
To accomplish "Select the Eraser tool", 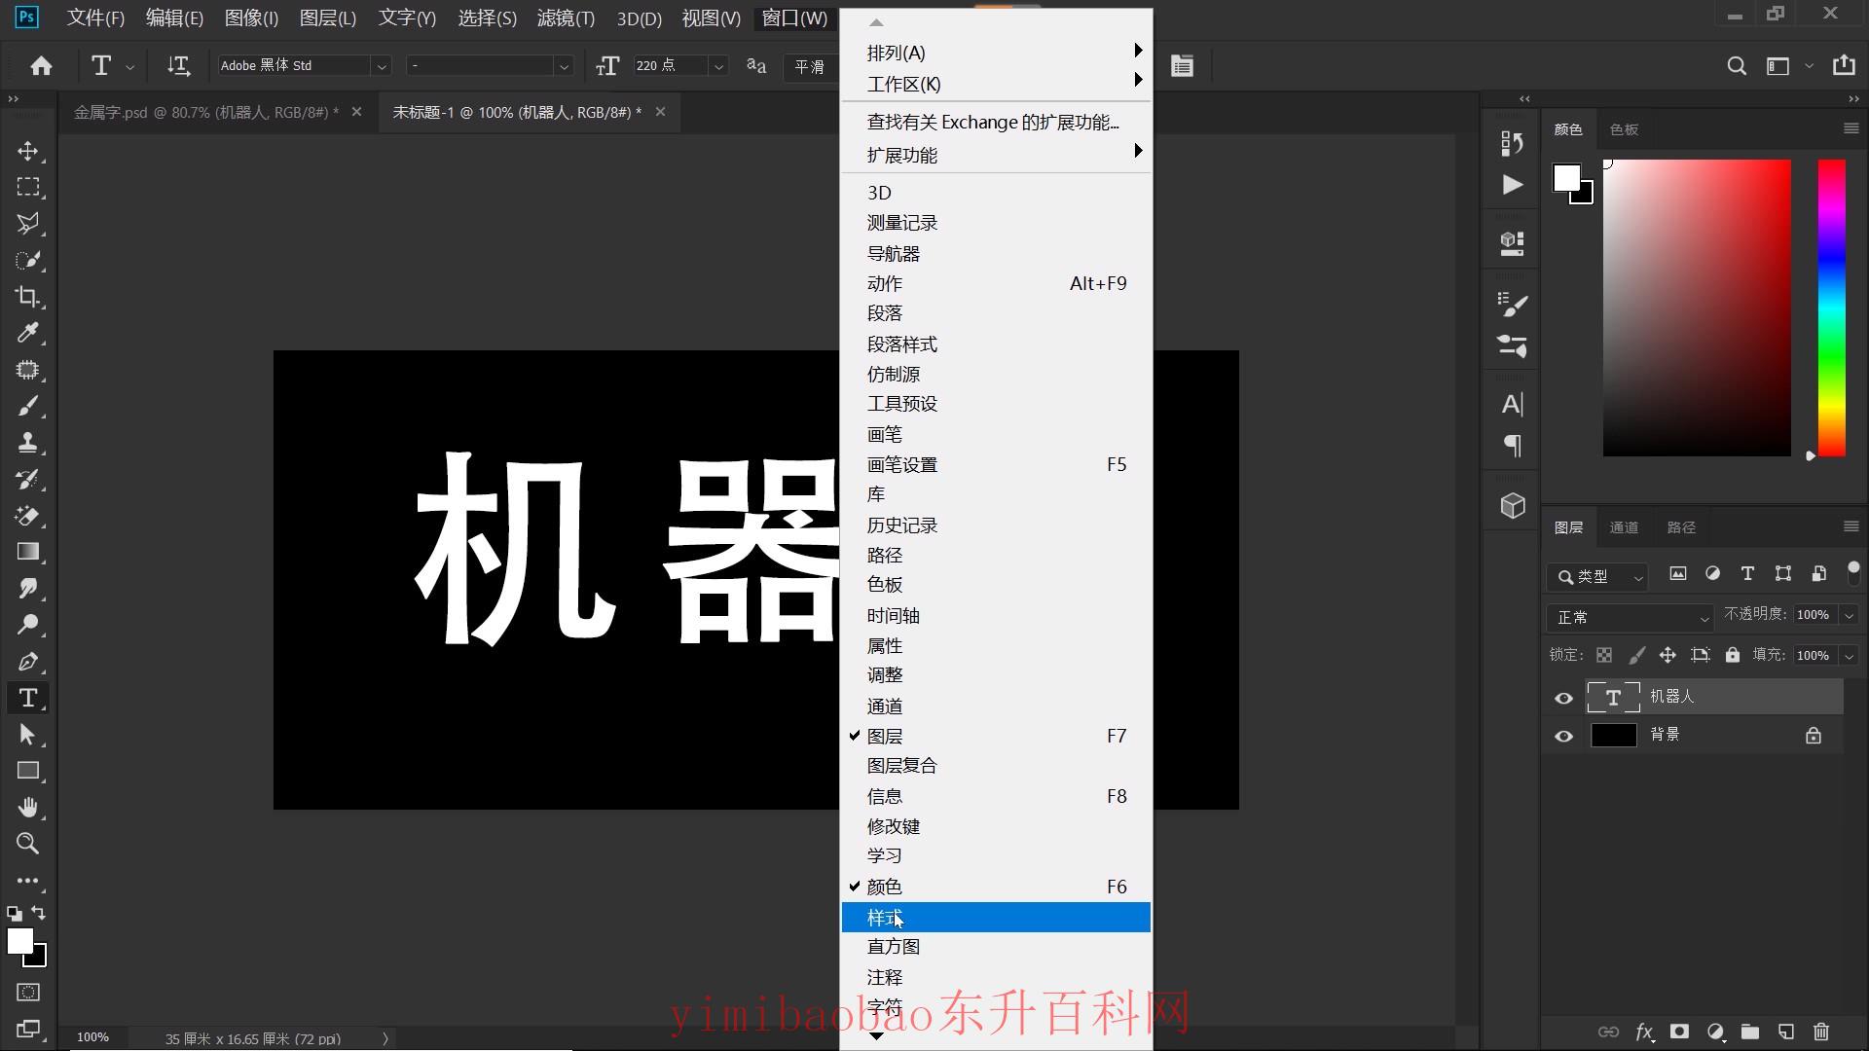I will [28, 516].
